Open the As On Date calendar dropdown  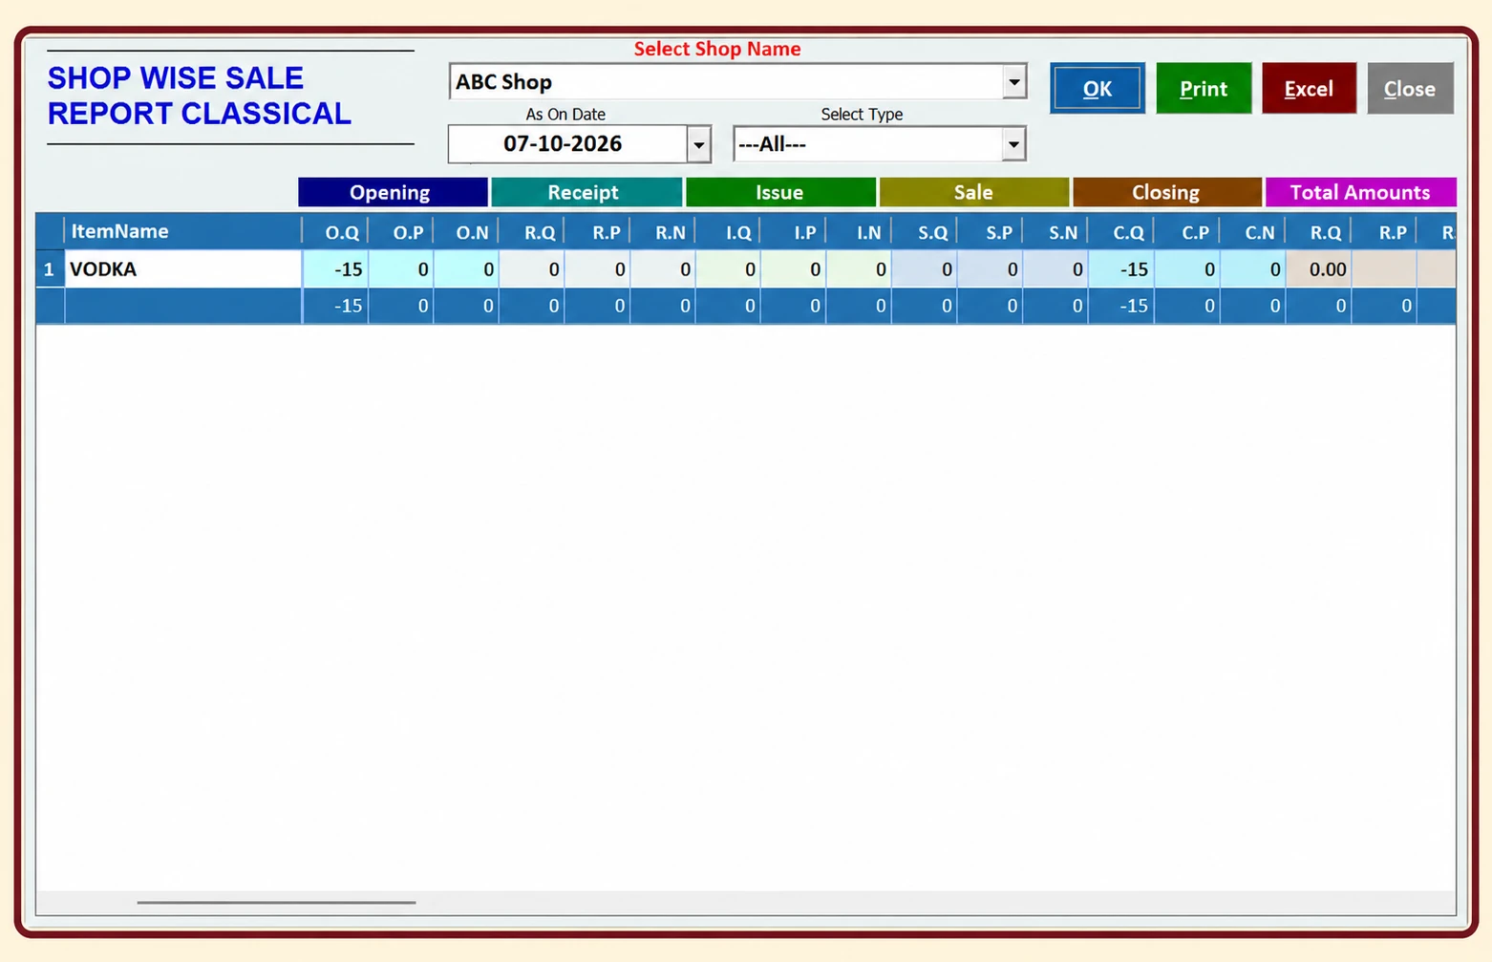(699, 144)
